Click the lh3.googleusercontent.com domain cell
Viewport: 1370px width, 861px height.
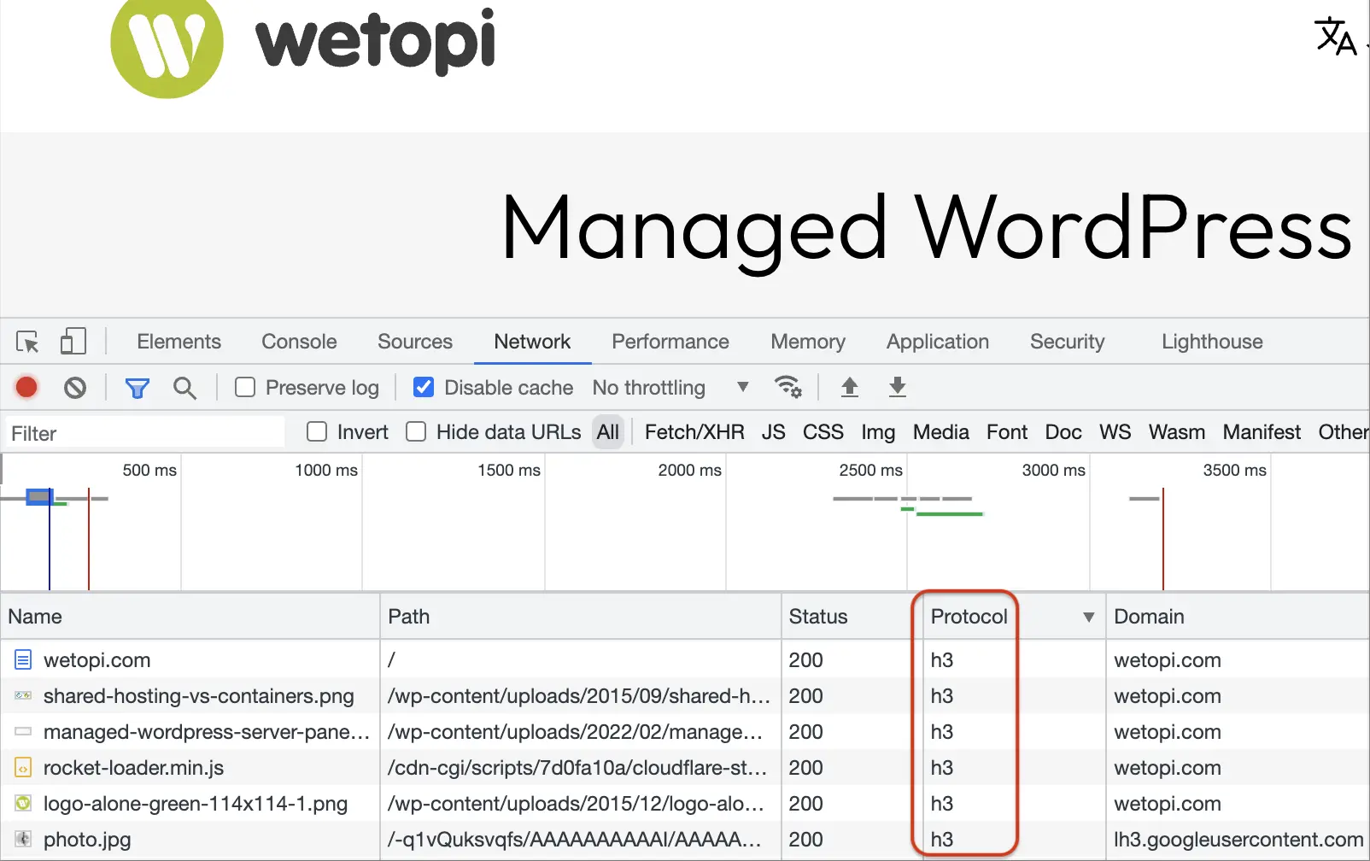pos(1238,840)
